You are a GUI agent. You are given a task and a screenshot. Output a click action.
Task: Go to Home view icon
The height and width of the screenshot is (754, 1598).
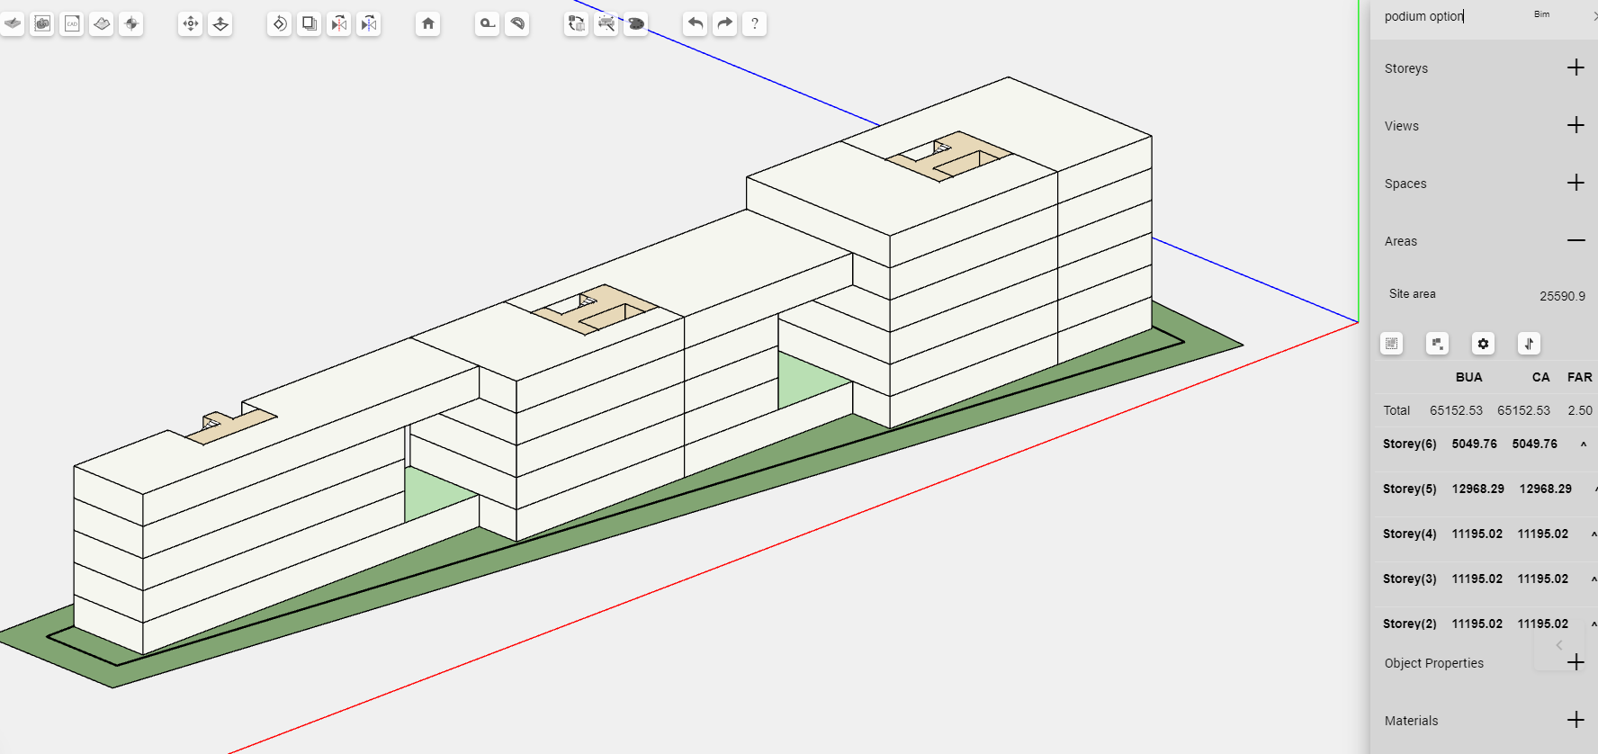click(x=428, y=23)
